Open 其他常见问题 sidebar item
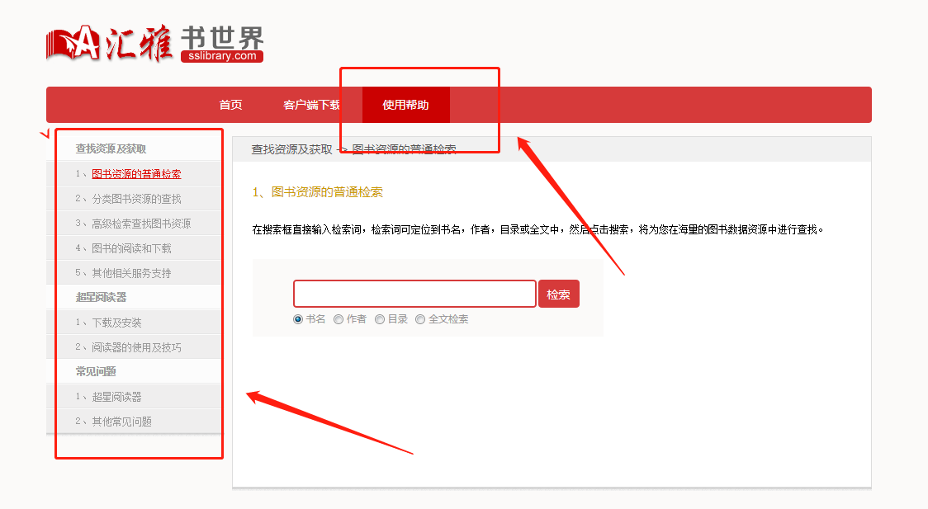Screen dimensions: 928x509 coord(121,422)
